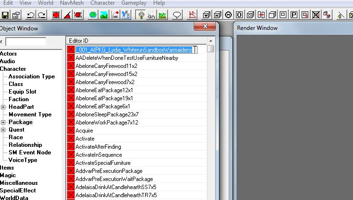
Task: Select the Audio category
Action: tap(8, 61)
